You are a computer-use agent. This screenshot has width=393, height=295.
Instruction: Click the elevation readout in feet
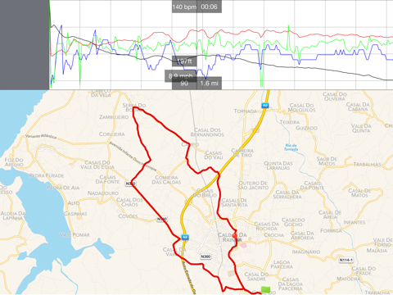click(x=184, y=61)
